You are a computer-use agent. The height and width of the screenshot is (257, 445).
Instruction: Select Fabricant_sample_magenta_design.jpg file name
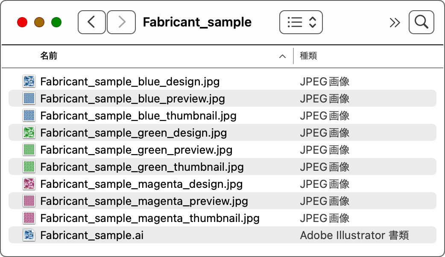(x=141, y=184)
